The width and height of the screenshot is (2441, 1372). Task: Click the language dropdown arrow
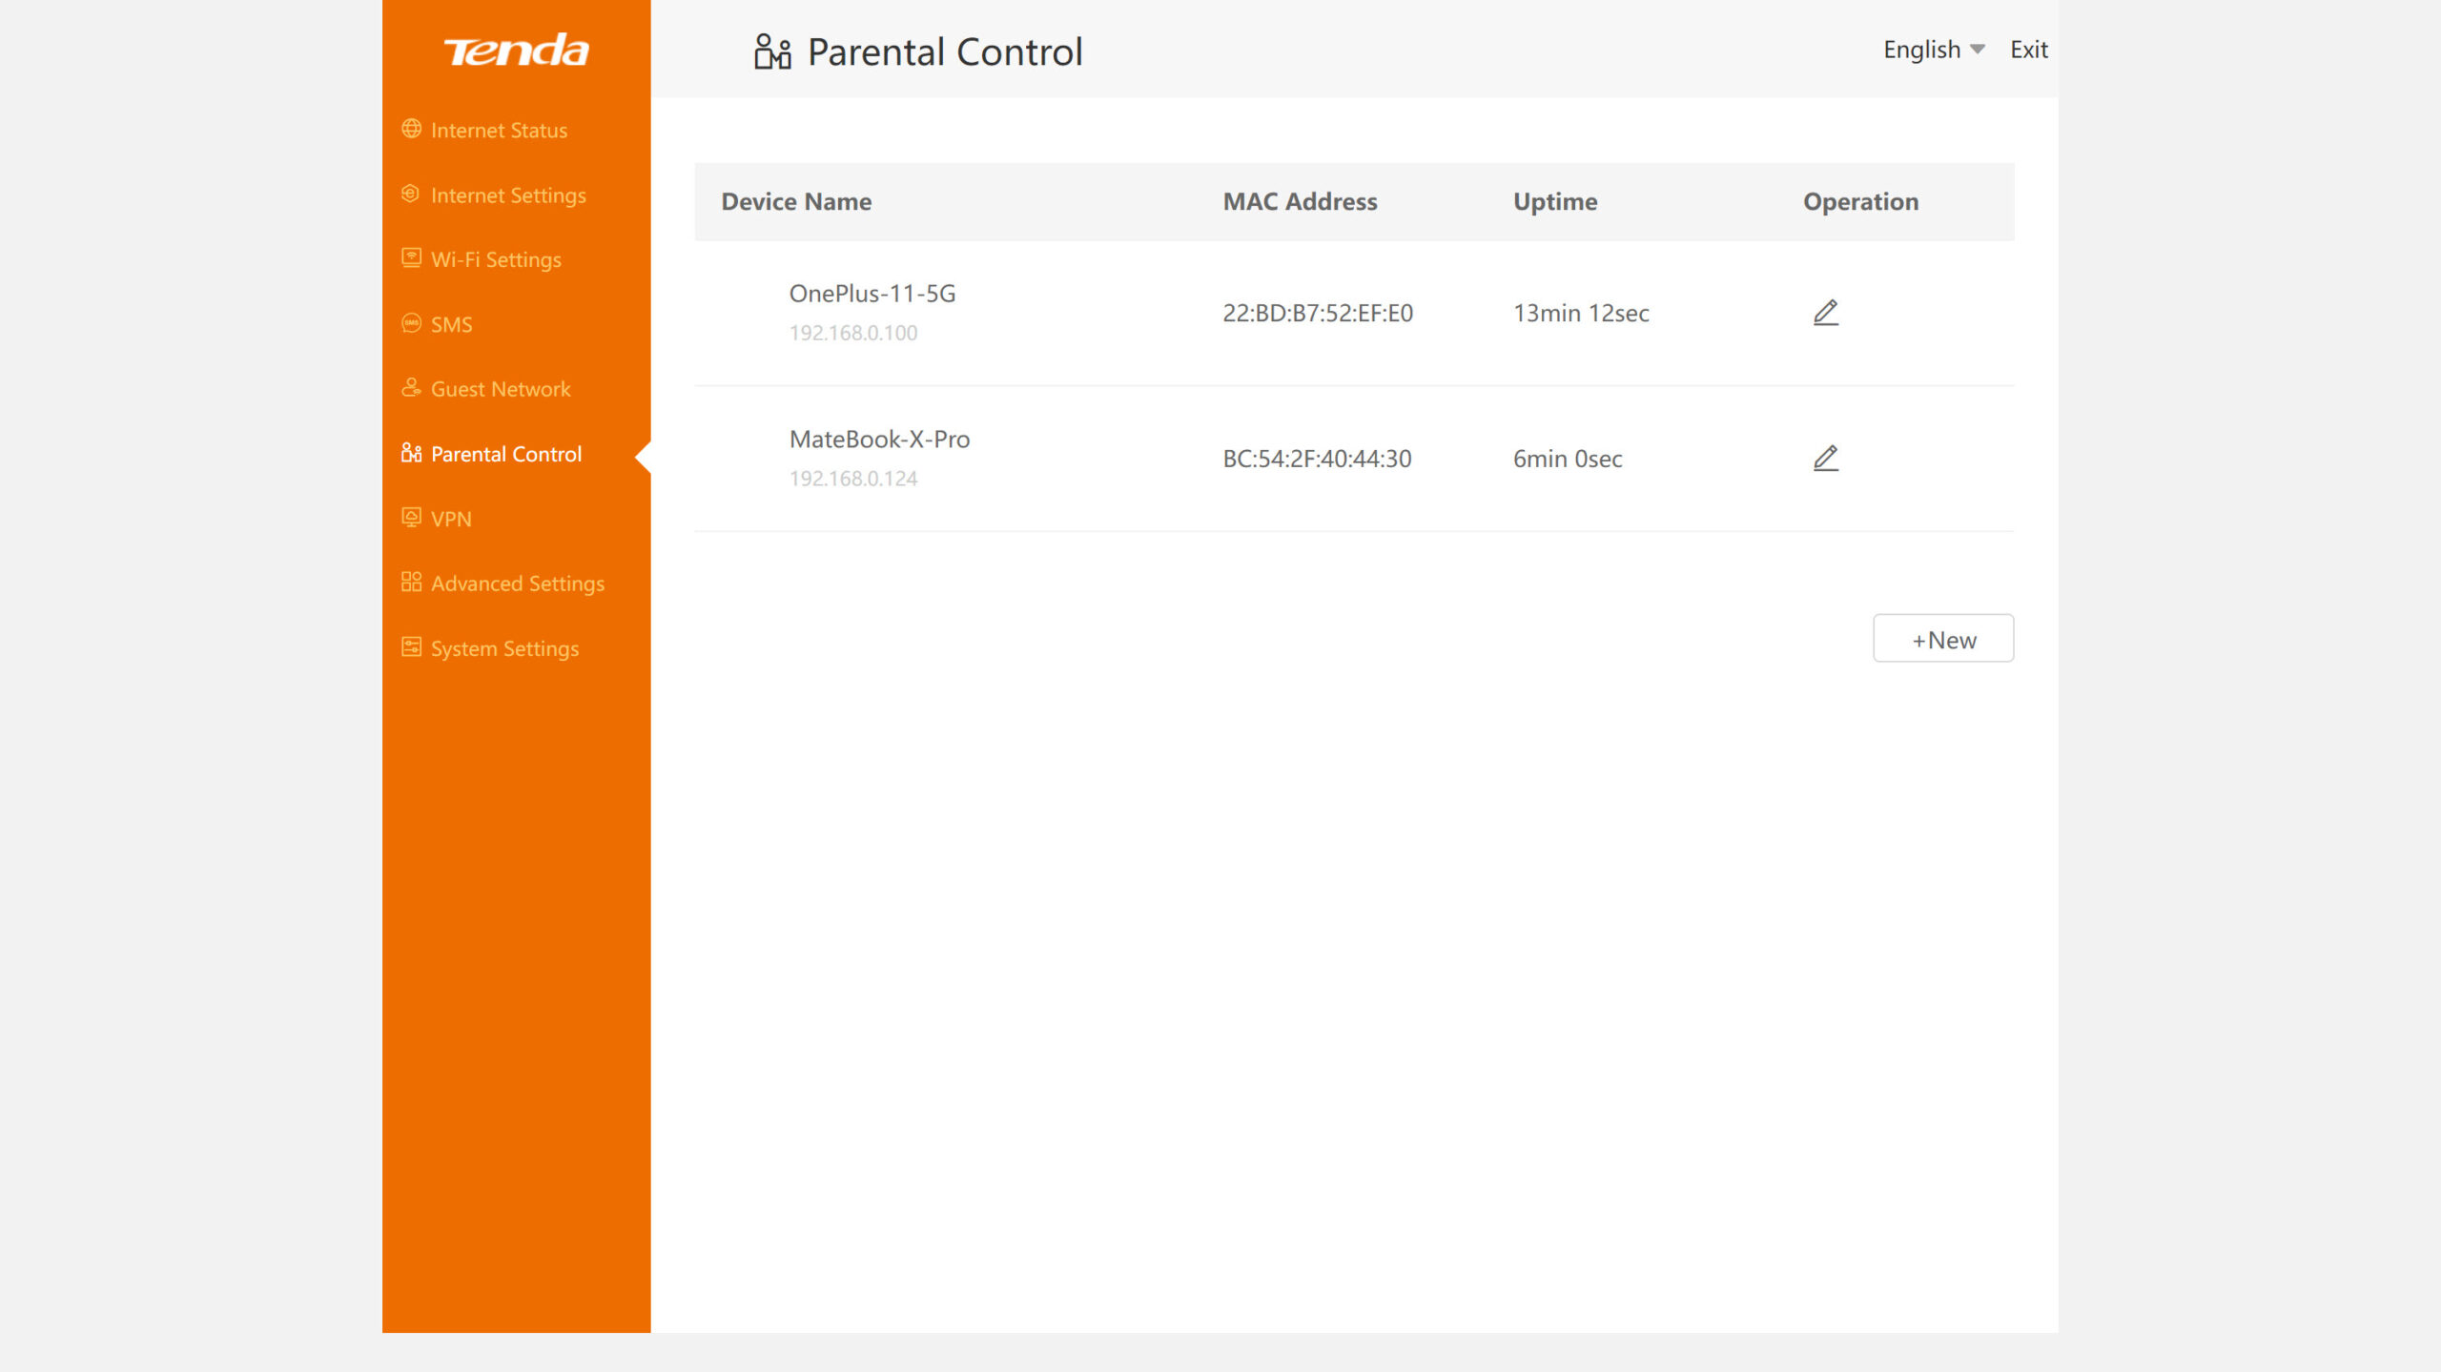click(1978, 50)
